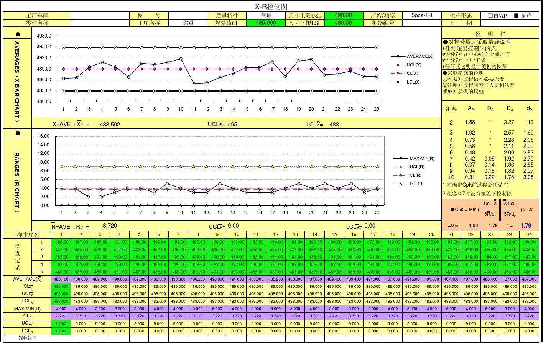Click the 2.33 d2 value for group size 5
Screen dimensions: 543x343
pos(528,146)
